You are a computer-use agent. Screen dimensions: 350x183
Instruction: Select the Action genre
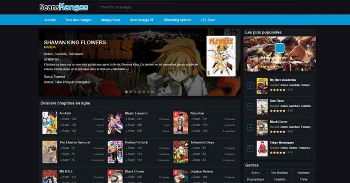[x=255, y=173]
